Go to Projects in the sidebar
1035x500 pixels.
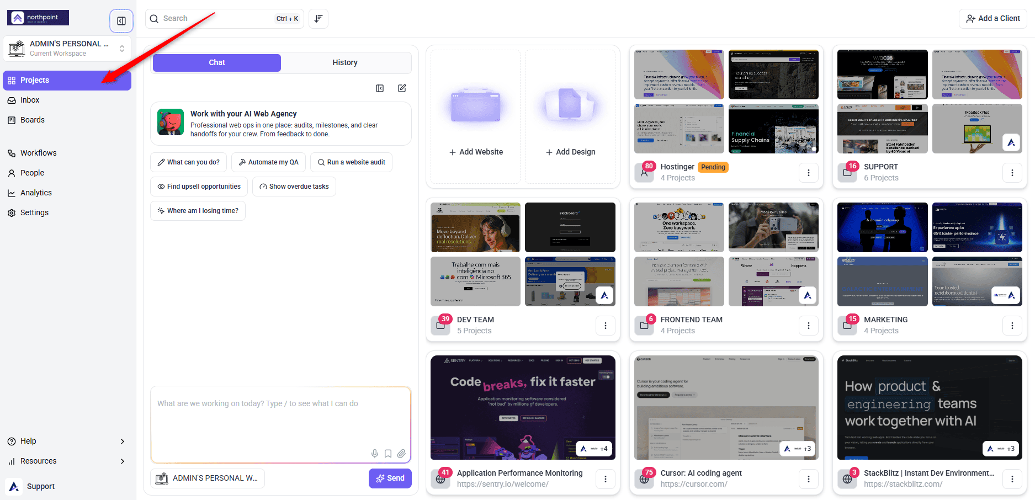(67, 81)
